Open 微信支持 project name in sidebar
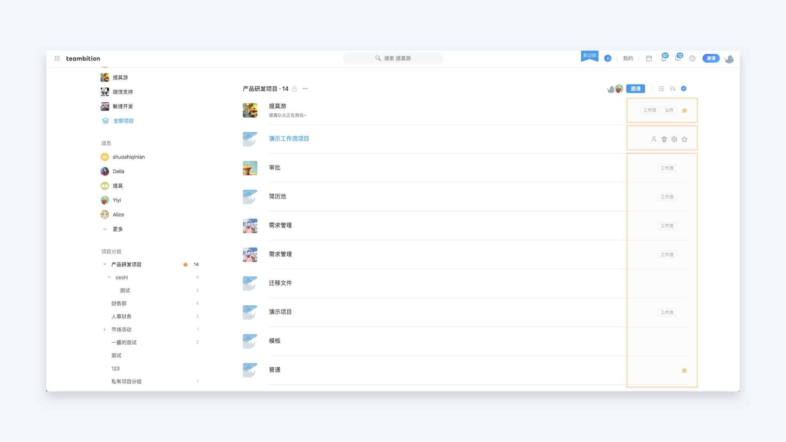This screenshot has width=786, height=442. click(x=123, y=92)
